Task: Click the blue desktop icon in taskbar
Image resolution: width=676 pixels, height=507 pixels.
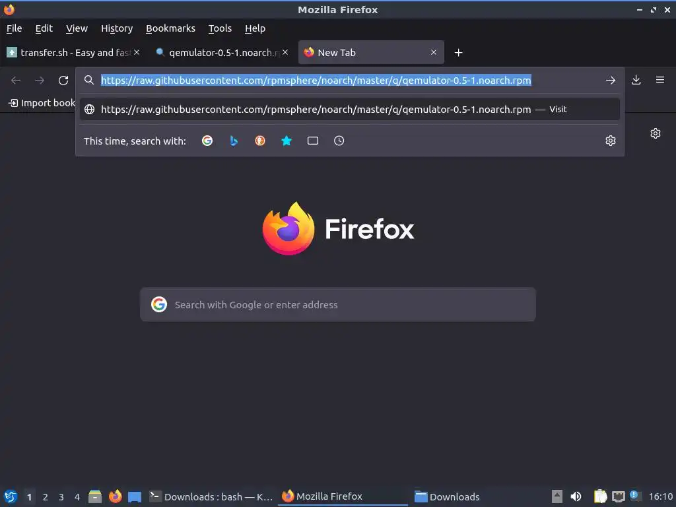Action: point(135,497)
